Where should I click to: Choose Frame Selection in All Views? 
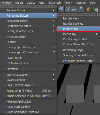pyautogui.click(x=28, y=96)
